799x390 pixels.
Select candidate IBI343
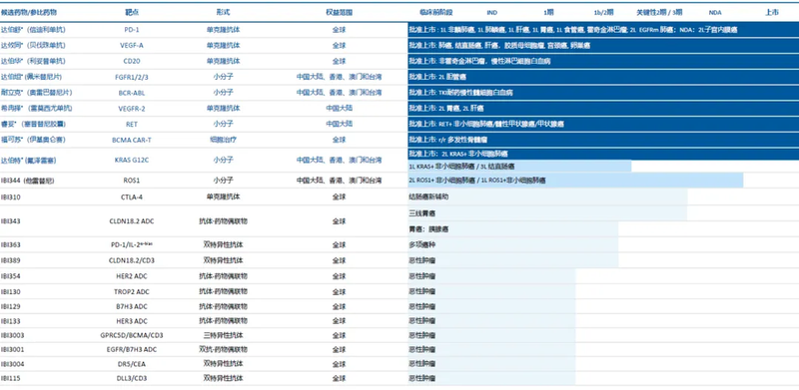(10, 221)
